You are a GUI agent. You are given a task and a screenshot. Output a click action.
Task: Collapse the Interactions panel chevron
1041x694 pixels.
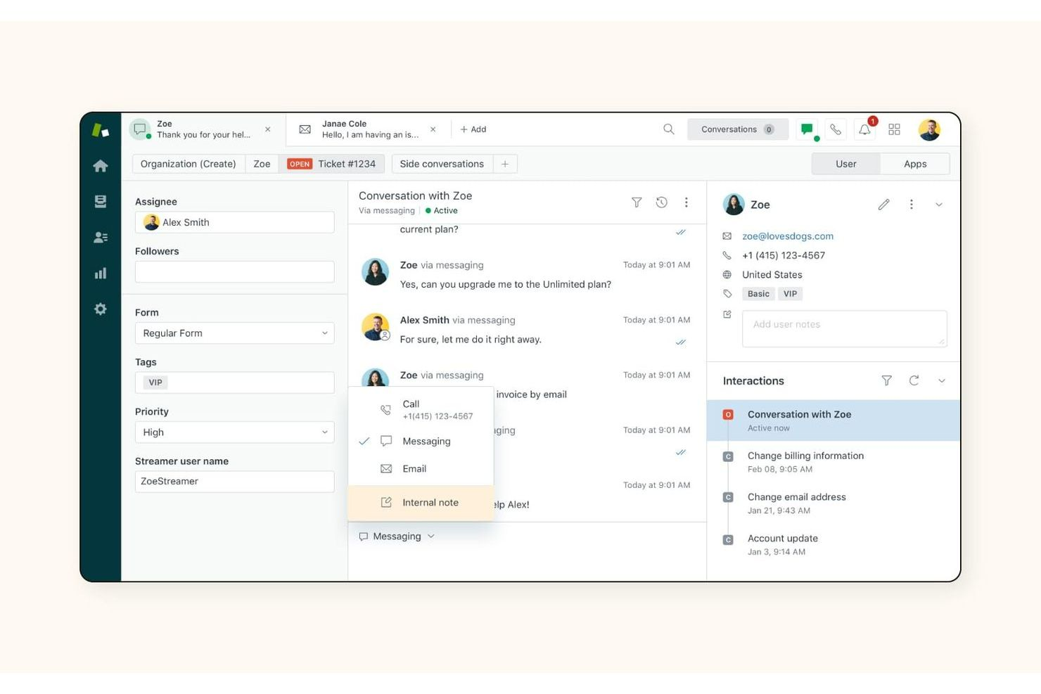942,380
